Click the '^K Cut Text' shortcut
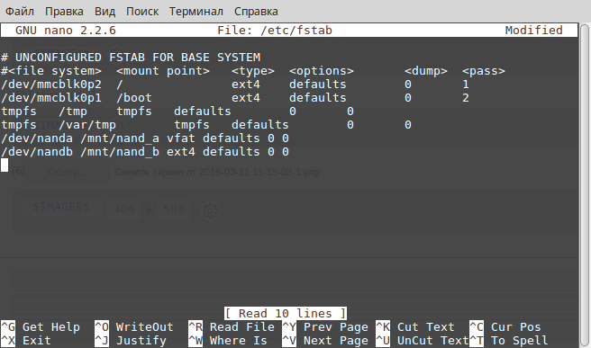The height and width of the screenshot is (348, 591). (415, 327)
